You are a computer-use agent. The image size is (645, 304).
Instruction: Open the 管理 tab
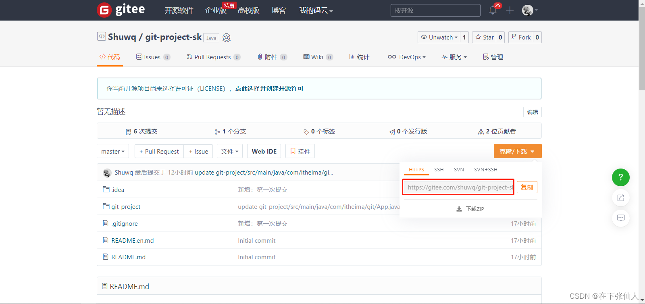point(493,57)
